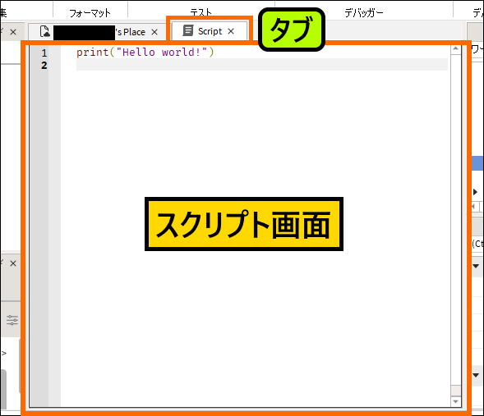Screen dimensions: 484x416
Task: Switch to the Script tab
Action: point(210,31)
